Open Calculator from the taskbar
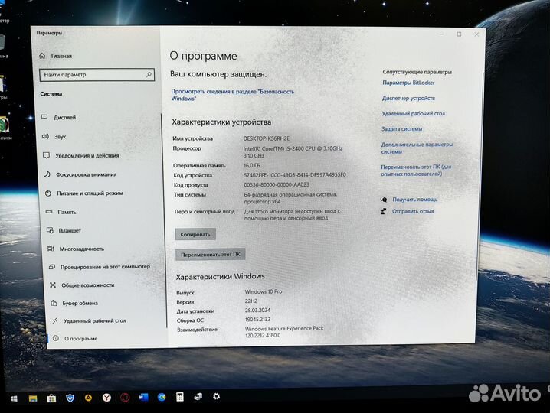This screenshot has width=550, height=413. (179, 396)
